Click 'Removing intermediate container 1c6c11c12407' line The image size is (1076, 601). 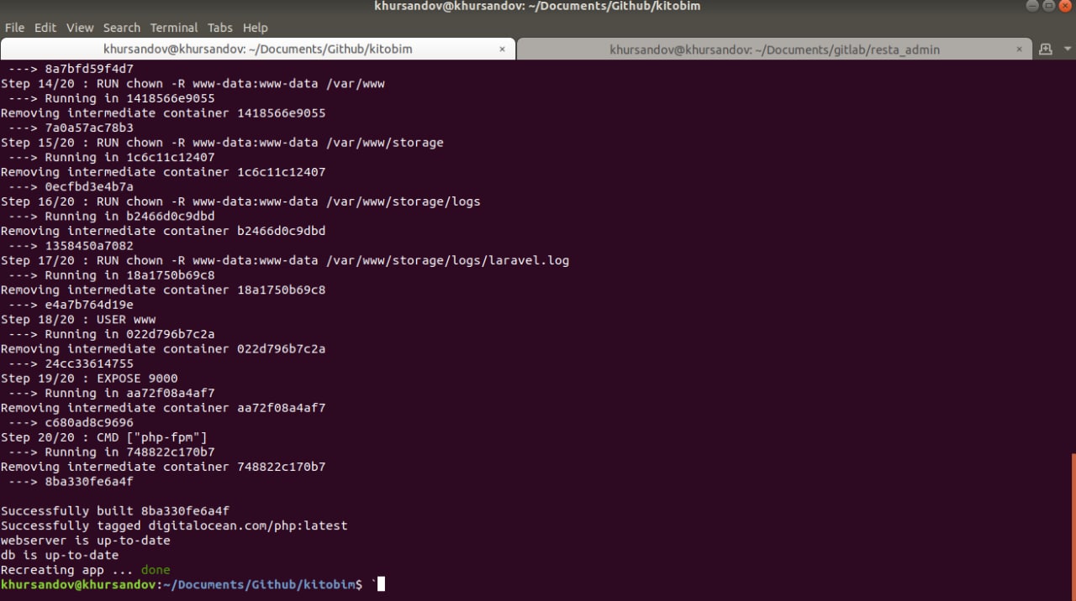[163, 172]
